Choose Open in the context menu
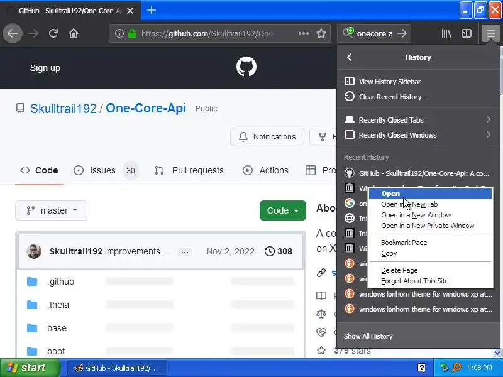The width and height of the screenshot is (503, 377). point(430,194)
